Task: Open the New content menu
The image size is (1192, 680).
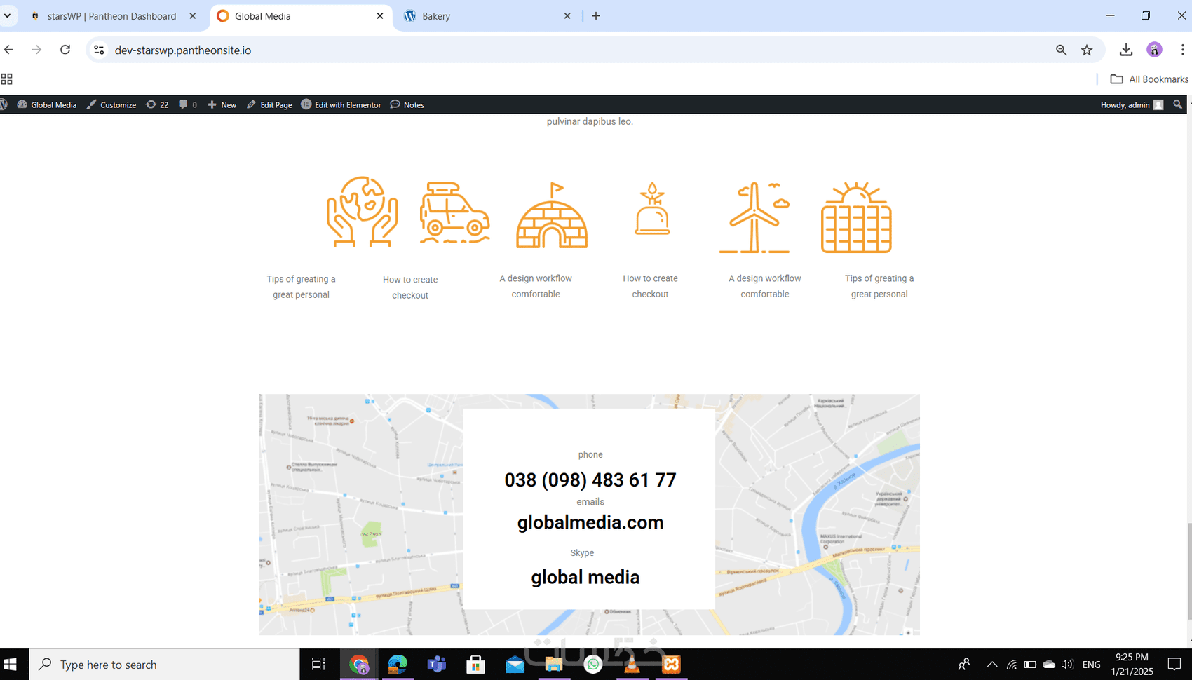Action: tap(222, 104)
